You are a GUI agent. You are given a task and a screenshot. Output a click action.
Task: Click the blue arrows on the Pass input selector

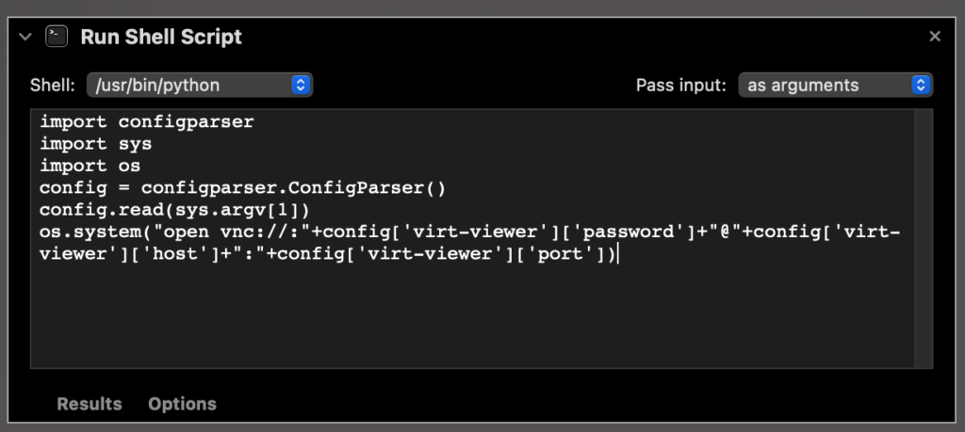click(920, 85)
